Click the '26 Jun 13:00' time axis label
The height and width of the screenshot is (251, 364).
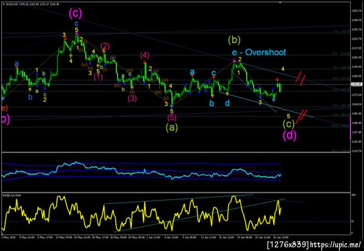pyautogui.click(x=281, y=238)
